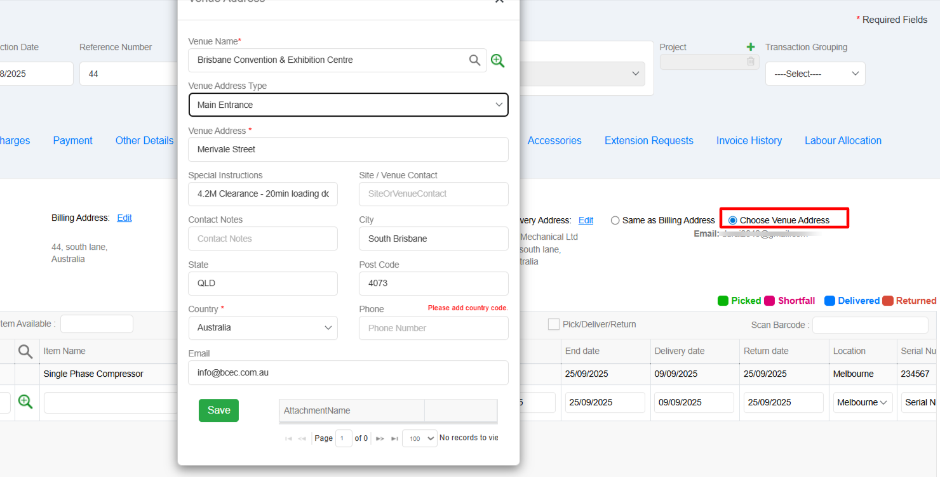This screenshot has height=477, width=940.
Task: Click the Phone Number input field
Action: coord(433,329)
